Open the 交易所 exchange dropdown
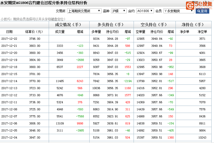 click(x=84, y=11)
